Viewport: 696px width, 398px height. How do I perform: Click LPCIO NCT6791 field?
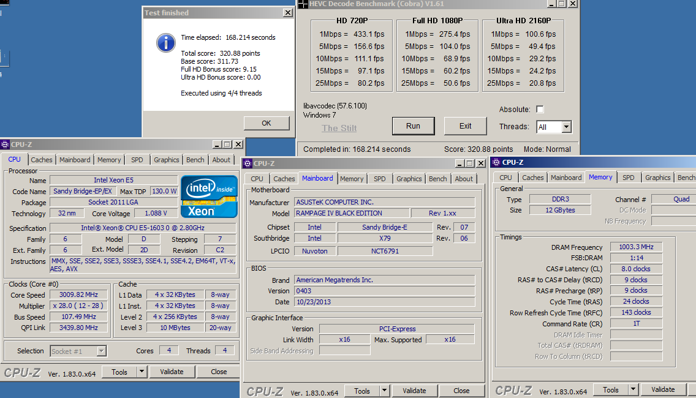pyautogui.click(x=385, y=251)
